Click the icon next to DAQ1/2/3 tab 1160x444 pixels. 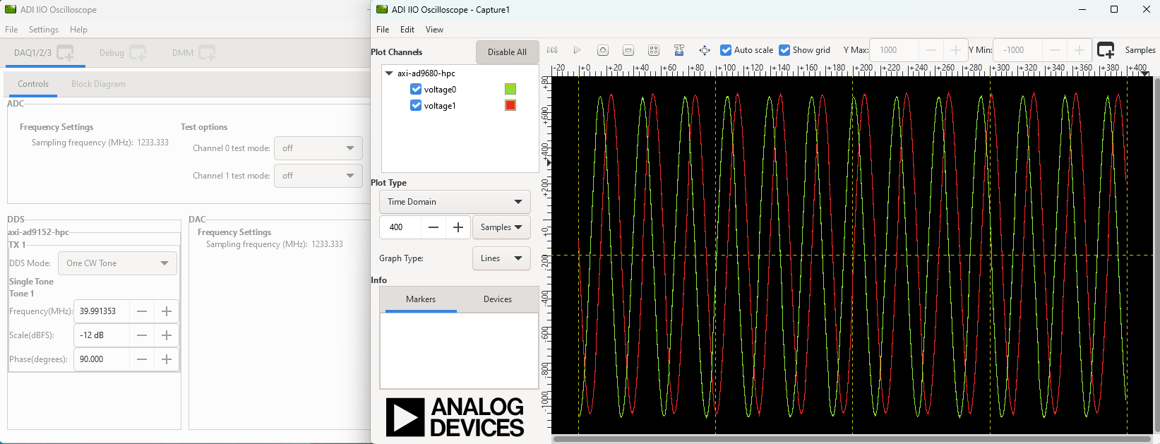65,52
